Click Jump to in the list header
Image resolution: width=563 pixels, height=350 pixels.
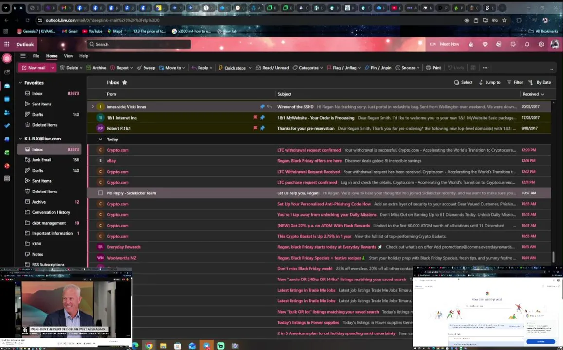(490, 82)
